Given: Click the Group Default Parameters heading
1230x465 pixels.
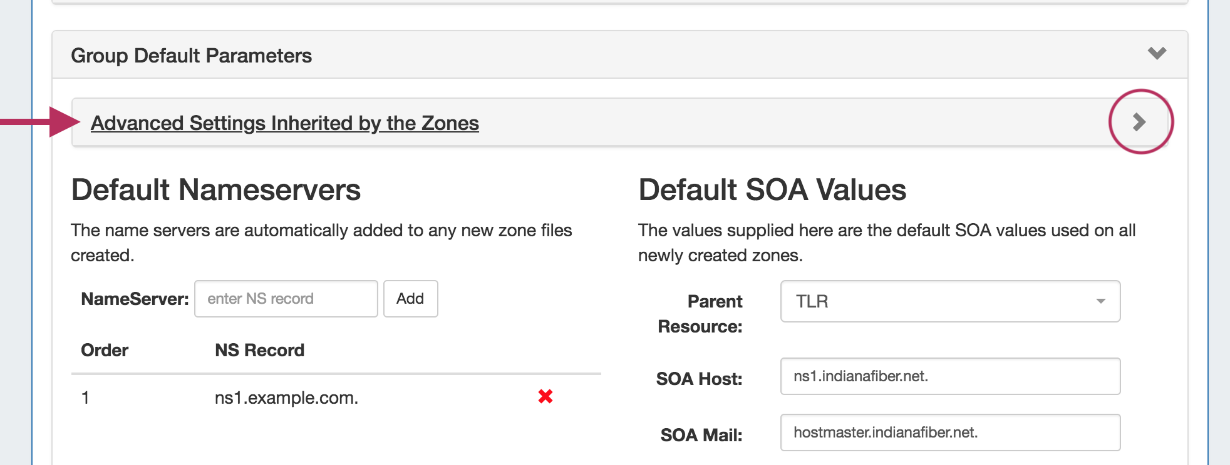Looking at the screenshot, I should click(191, 56).
